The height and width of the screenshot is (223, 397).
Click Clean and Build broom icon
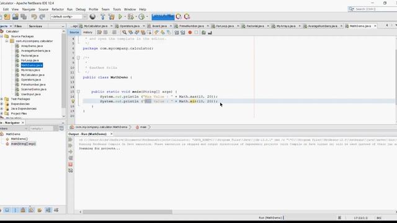pyautogui.click(x=112, y=17)
